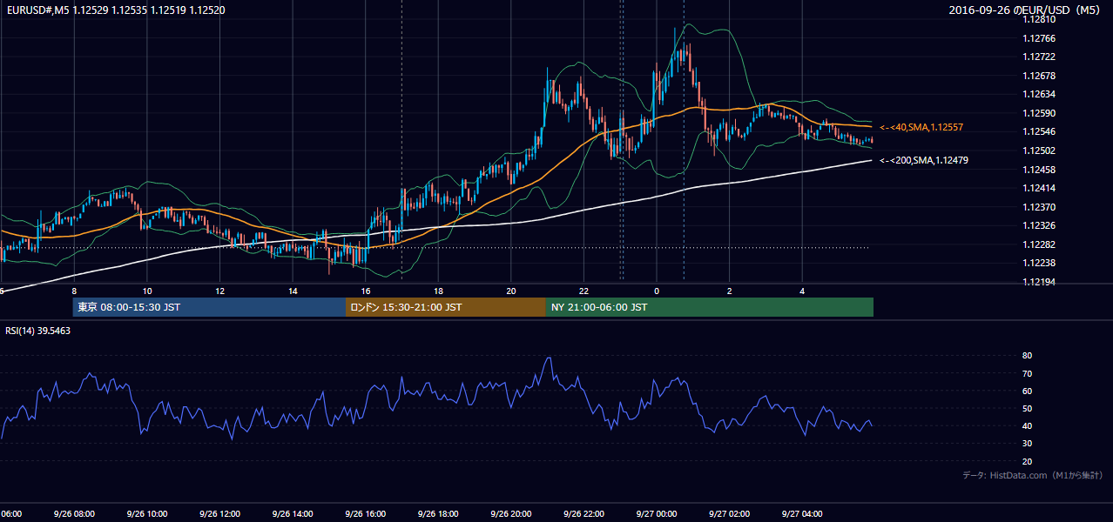Click RSI scale level 30
1113x522 pixels.
(x=1028, y=444)
